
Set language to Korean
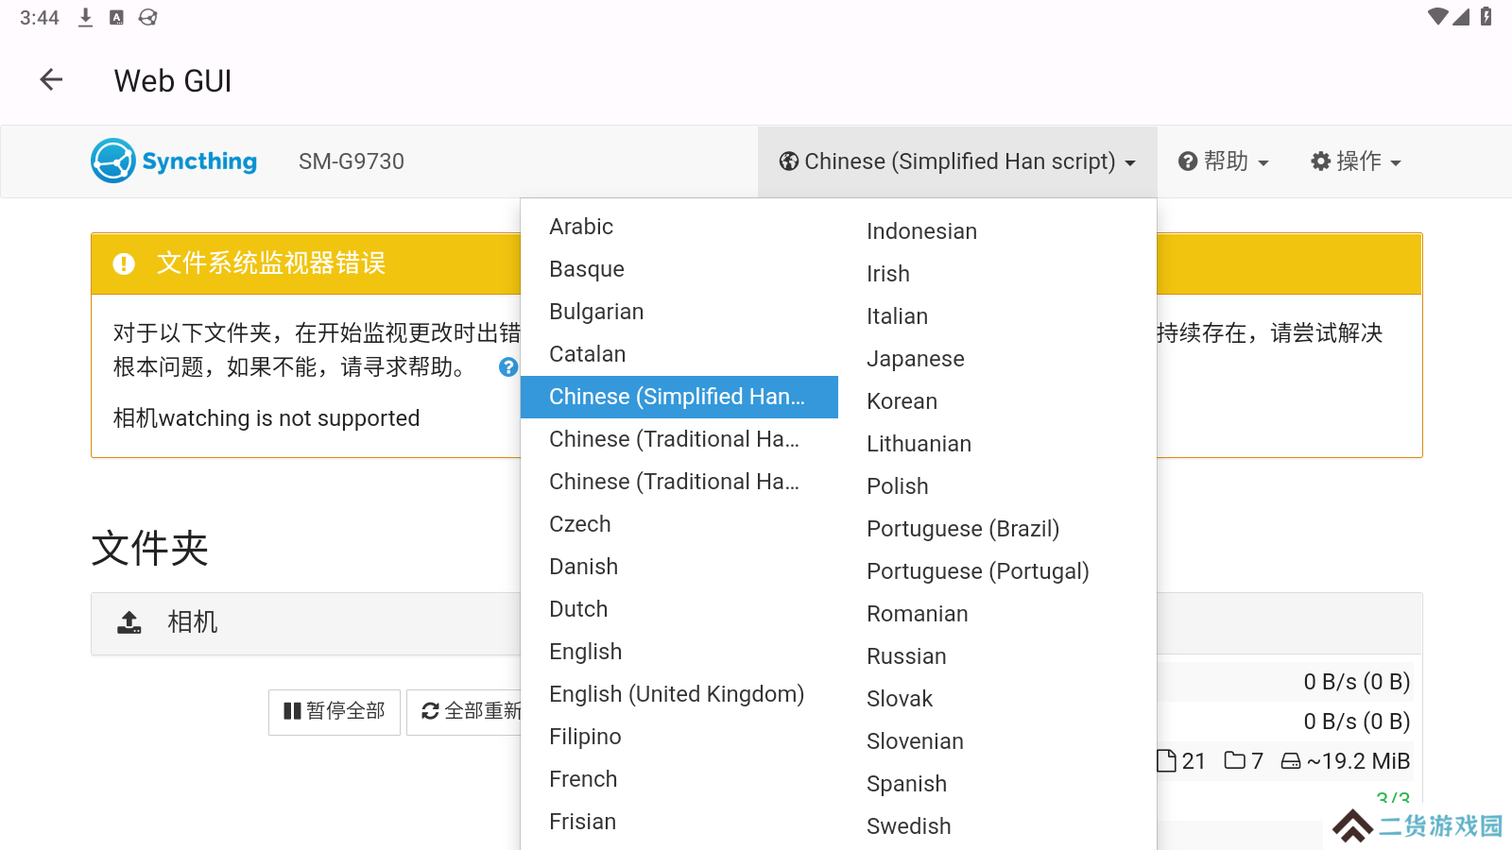(996, 401)
